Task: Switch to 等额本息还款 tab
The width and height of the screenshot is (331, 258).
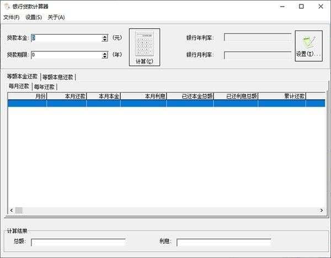Action: (58, 77)
